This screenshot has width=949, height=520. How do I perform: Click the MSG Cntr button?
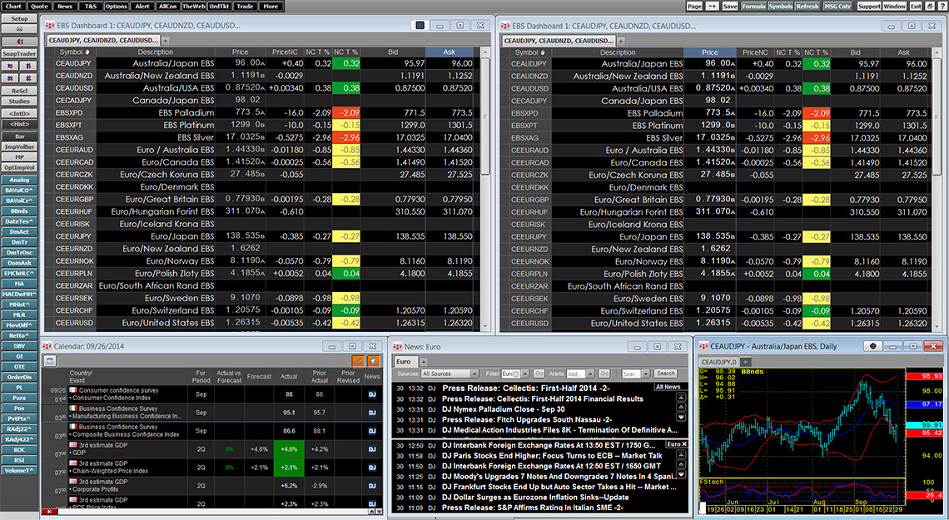point(837,6)
